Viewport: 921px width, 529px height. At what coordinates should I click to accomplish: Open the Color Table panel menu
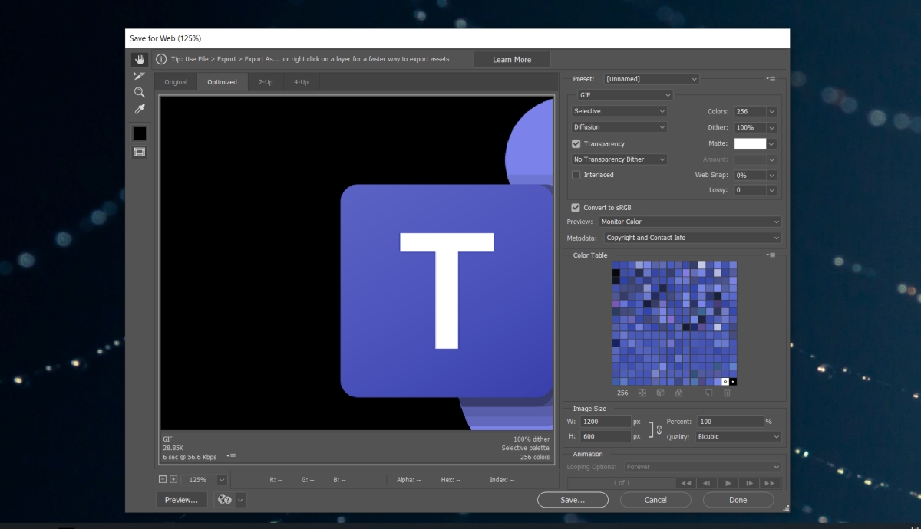[x=771, y=255]
